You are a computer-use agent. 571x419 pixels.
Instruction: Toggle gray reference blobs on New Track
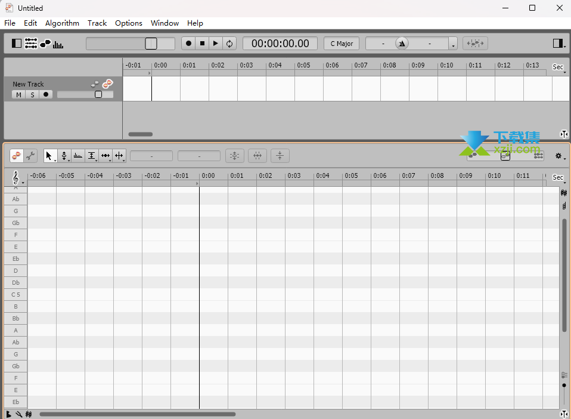95,84
